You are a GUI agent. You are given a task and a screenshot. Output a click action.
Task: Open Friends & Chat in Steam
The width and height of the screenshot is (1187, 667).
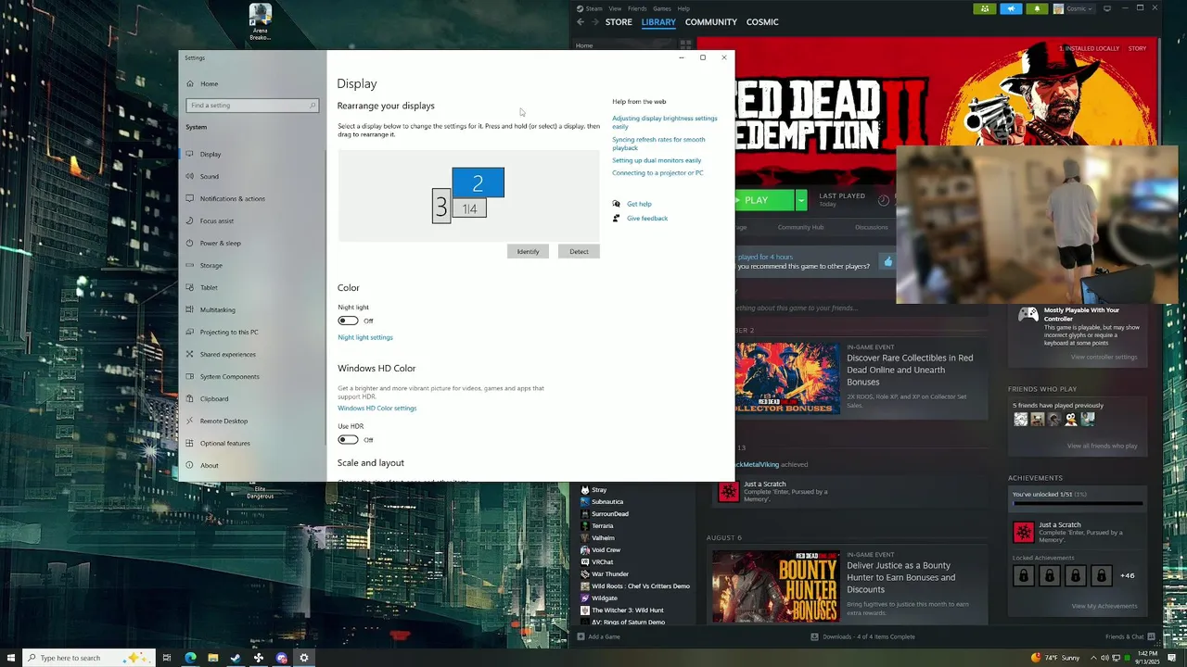coord(1130,636)
